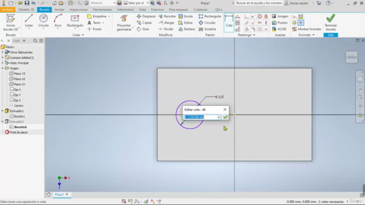Select the Cota dimension tool
365x205 pixels.
coord(229,23)
